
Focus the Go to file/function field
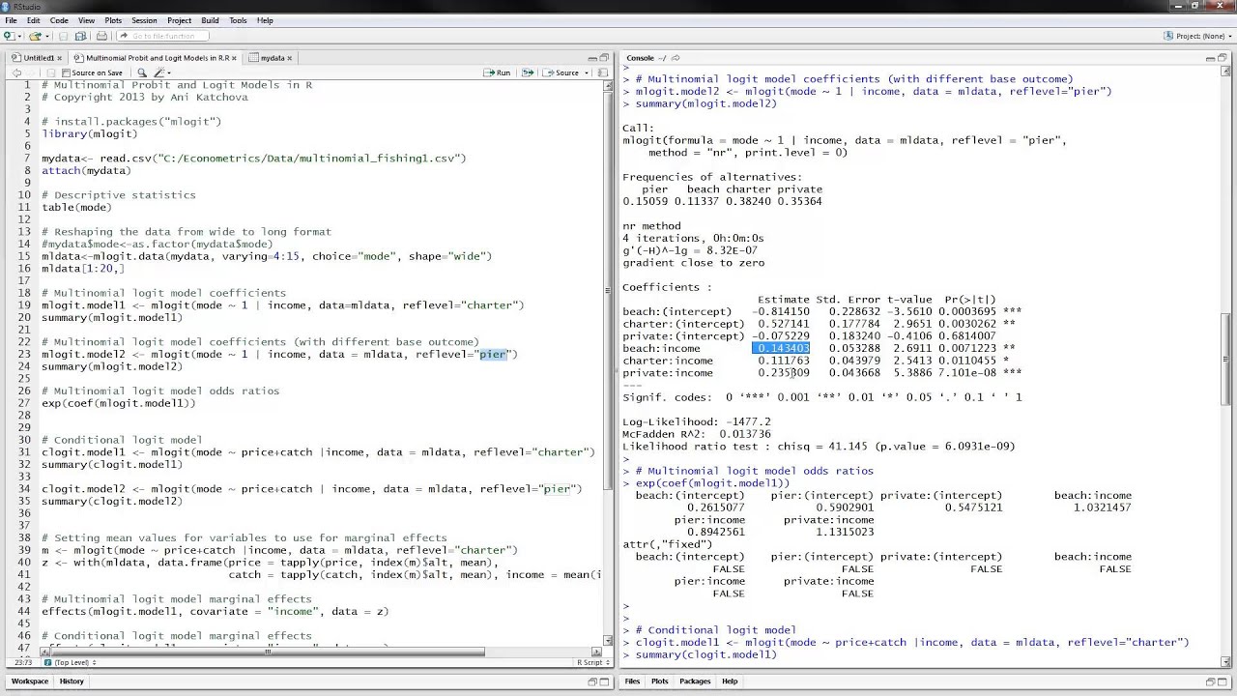coord(162,36)
